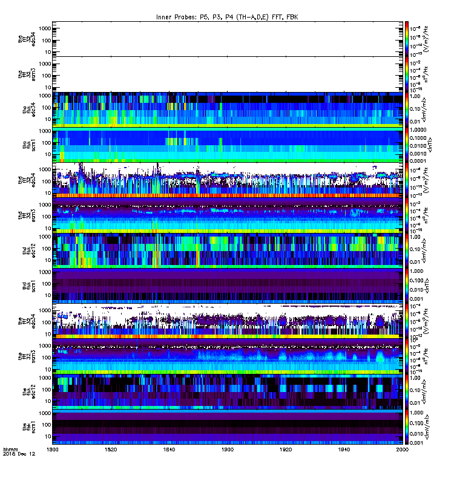Click the thd fff edc34 spectrogram panel
The height and width of the screenshot is (484, 454).
click(228, 180)
